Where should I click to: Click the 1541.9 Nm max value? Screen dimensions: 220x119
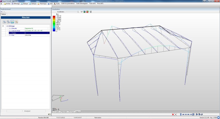point(28,35)
